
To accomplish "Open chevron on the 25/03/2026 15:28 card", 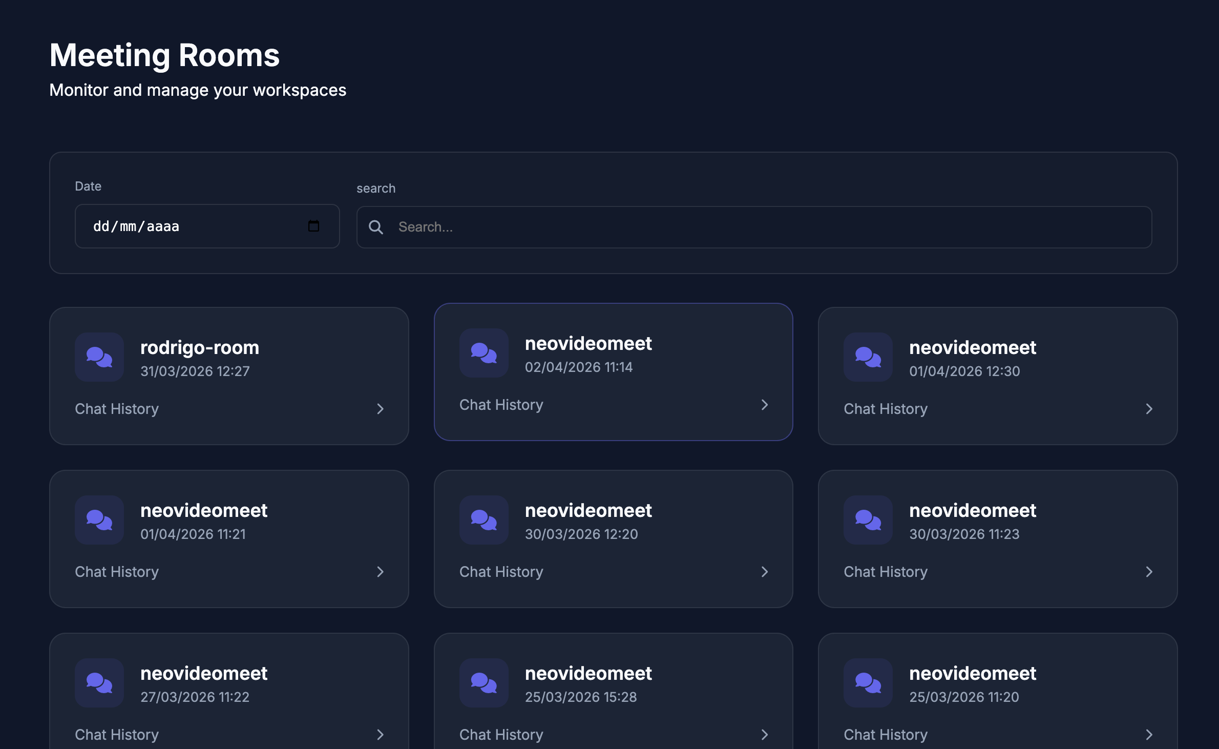I will (x=765, y=735).
